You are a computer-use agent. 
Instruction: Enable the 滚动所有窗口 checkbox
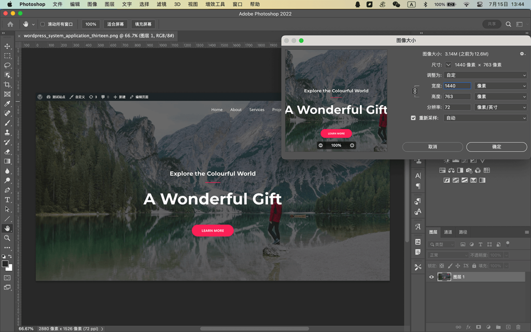pos(43,24)
